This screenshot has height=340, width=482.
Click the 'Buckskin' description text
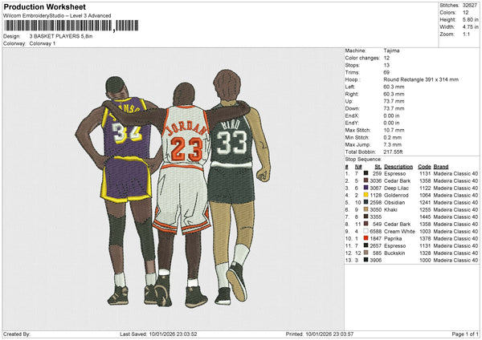(394, 253)
